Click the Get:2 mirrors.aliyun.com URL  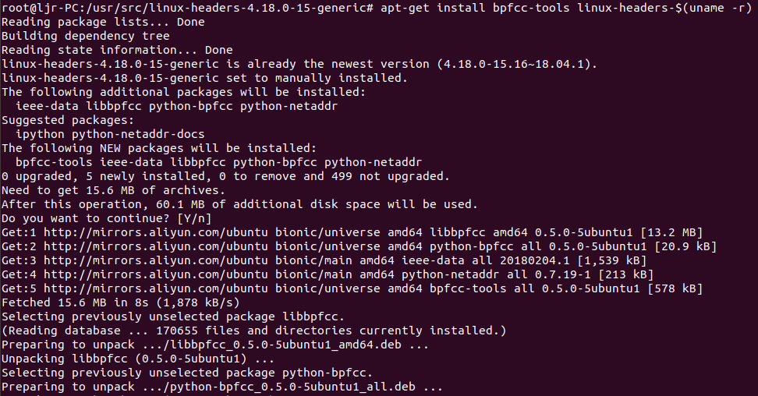tap(156, 246)
